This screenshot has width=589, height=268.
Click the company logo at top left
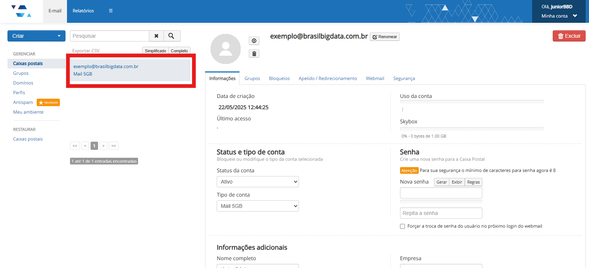point(21,11)
